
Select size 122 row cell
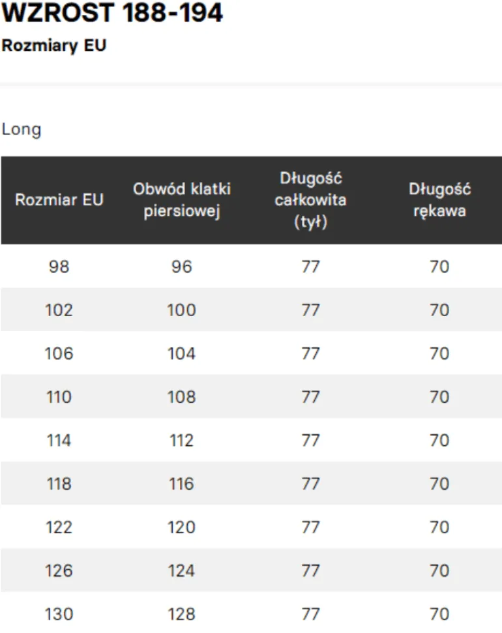click(59, 527)
